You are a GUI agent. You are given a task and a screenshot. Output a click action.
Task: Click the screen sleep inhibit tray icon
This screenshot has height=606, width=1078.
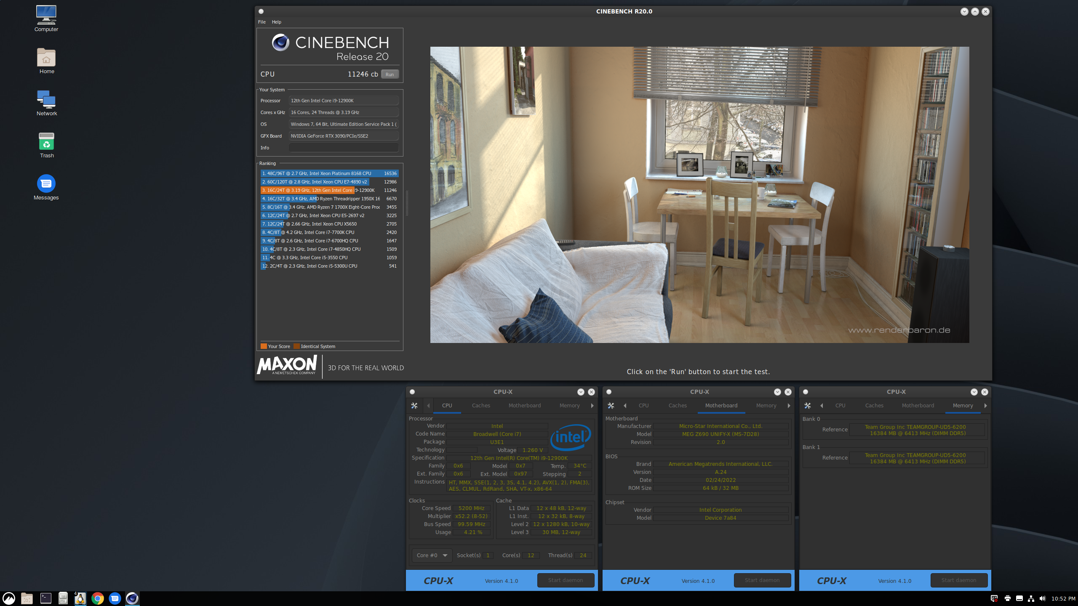click(994, 598)
